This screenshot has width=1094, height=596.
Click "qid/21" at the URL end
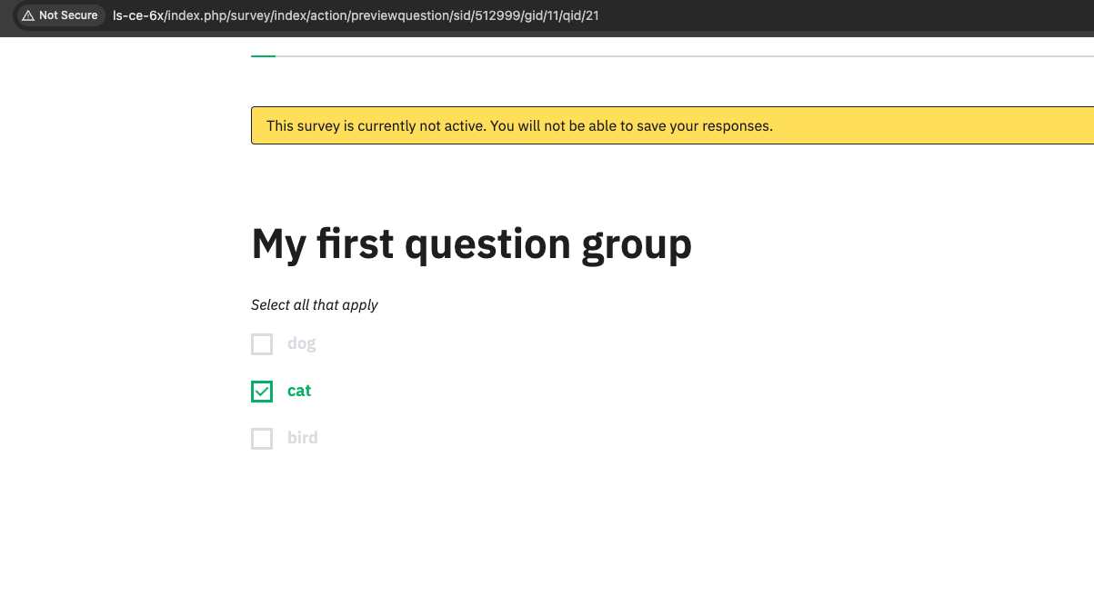pos(581,15)
